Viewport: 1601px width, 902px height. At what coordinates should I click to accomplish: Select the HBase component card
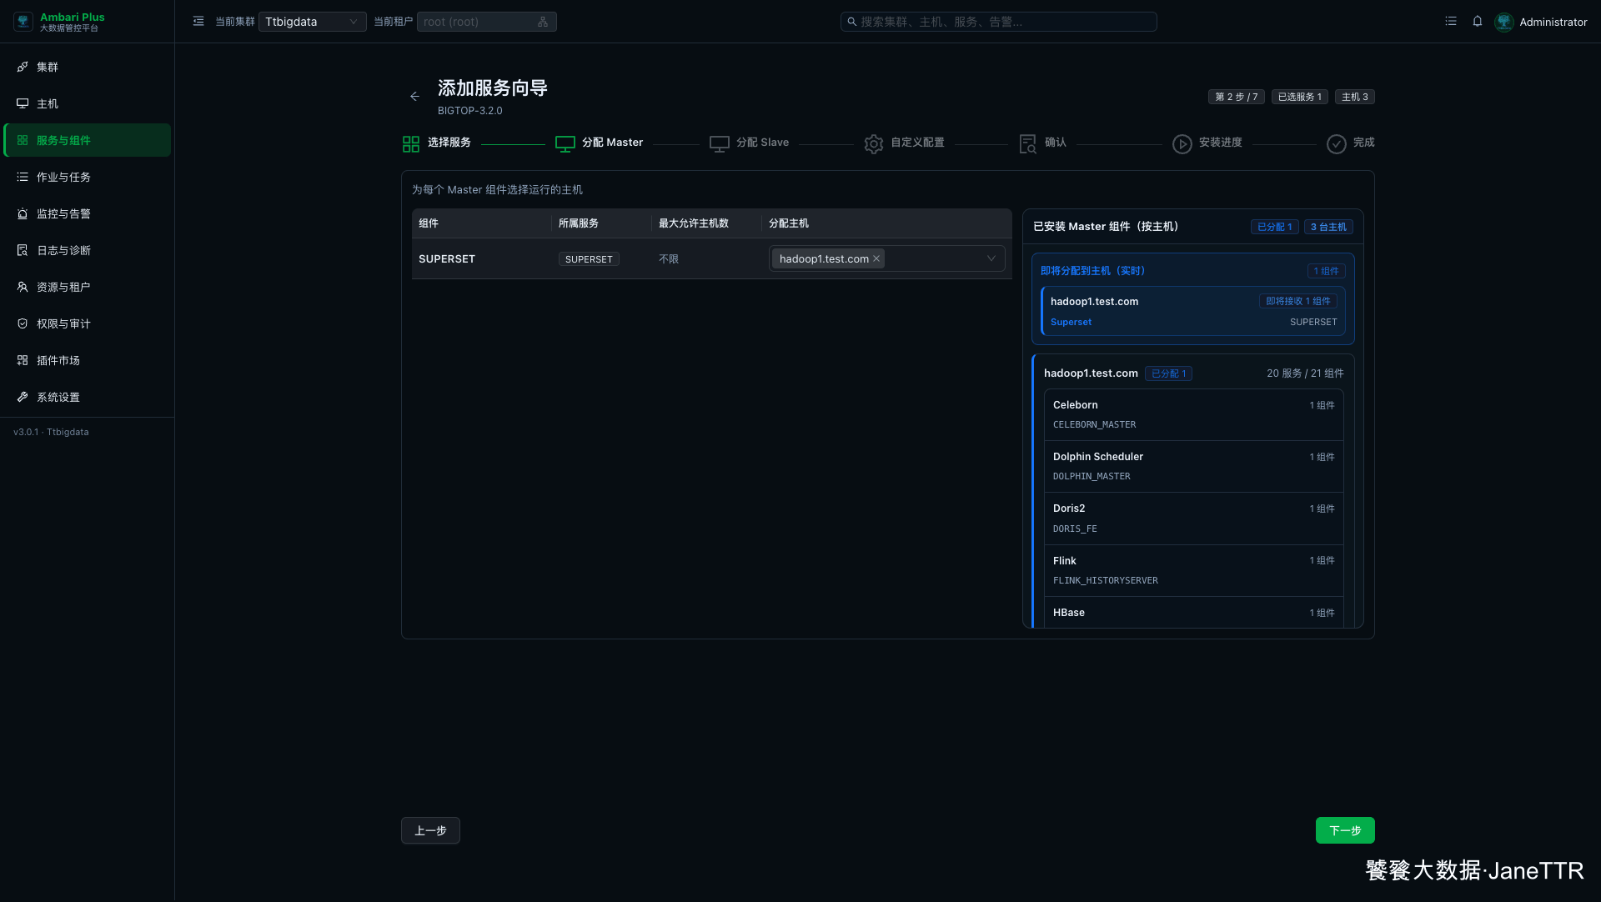point(1193,613)
